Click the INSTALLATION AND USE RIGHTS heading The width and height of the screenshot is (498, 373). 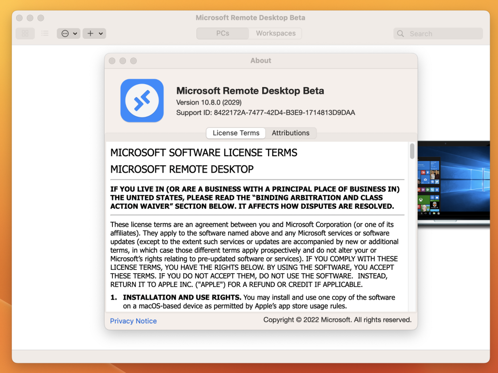pos(182,298)
